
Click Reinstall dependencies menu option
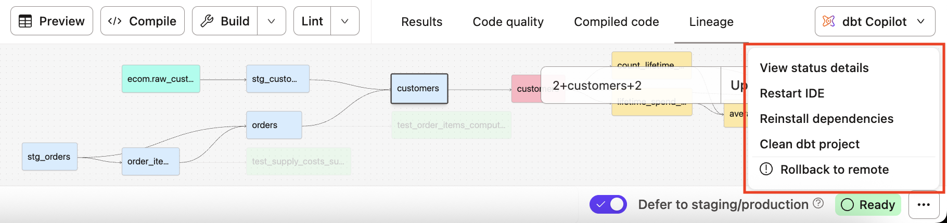(826, 119)
